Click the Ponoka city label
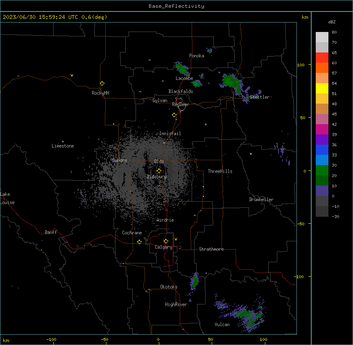 [197, 56]
